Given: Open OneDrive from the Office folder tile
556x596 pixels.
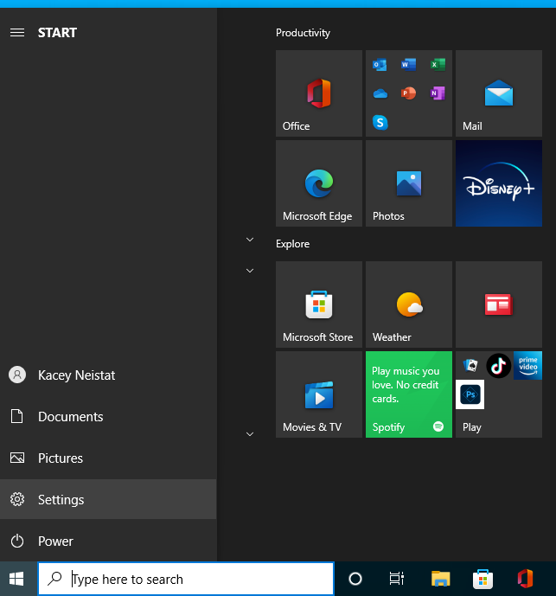Looking at the screenshot, I should pos(380,93).
